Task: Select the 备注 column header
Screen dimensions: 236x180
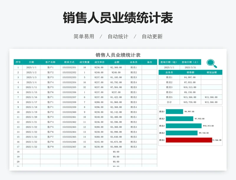Action: 150,62
